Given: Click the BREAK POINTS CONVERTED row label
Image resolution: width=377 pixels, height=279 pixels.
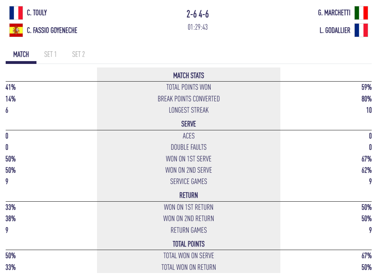Looking at the screenshot, I should pos(188,99).
